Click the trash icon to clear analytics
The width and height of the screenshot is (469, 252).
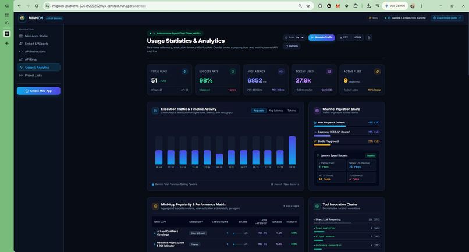tap(369, 37)
